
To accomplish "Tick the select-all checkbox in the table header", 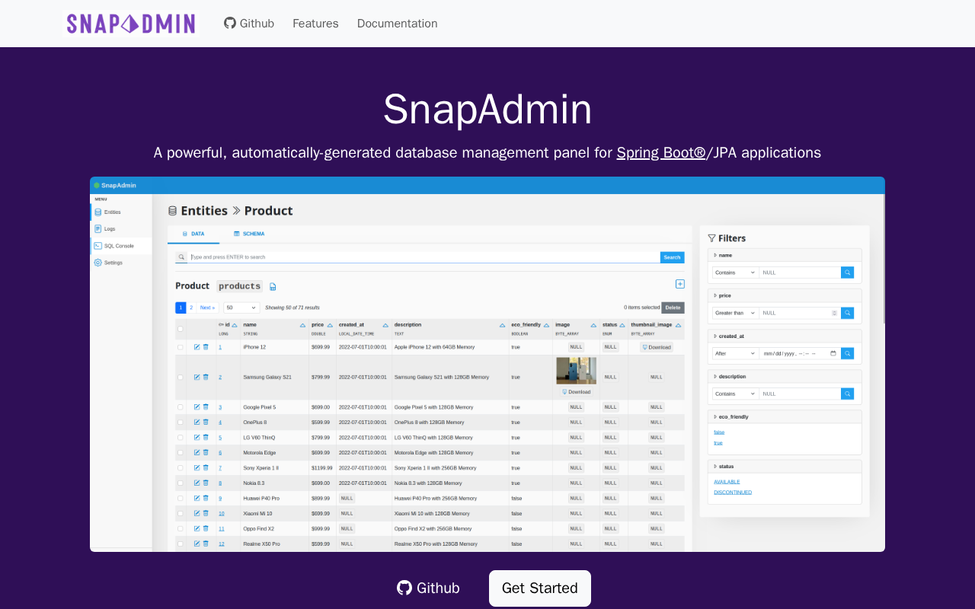I will 181,329.
